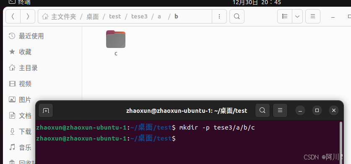Go forward in file manager
The height and width of the screenshot is (164, 351).
click(x=28, y=16)
